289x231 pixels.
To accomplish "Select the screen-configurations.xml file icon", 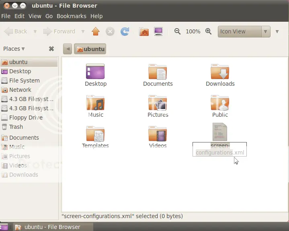I will 220,132.
